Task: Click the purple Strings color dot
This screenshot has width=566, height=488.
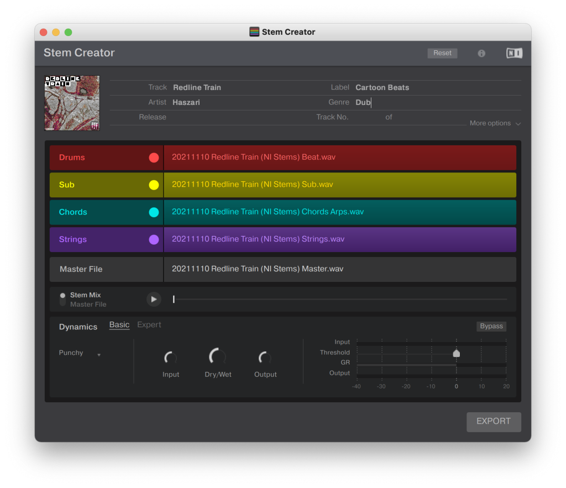Action: coord(154,240)
